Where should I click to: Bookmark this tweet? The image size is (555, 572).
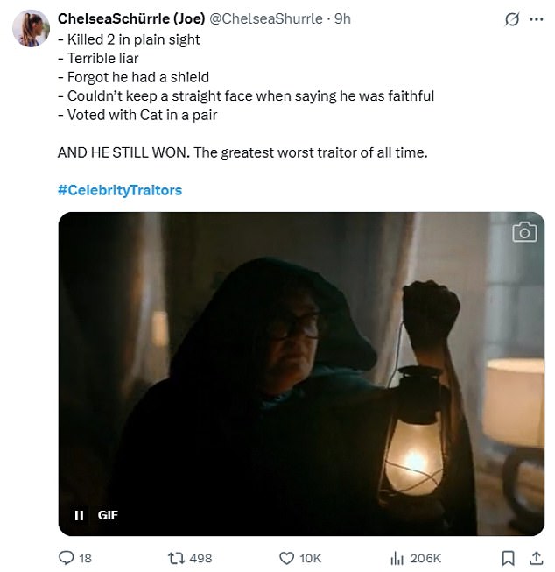click(x=508, y=557)
